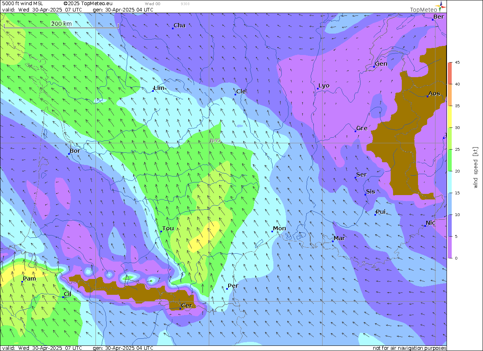This screenshot has width=483, height=351.
Task: Select the Gen city marker
Action: tap(374, 66)
